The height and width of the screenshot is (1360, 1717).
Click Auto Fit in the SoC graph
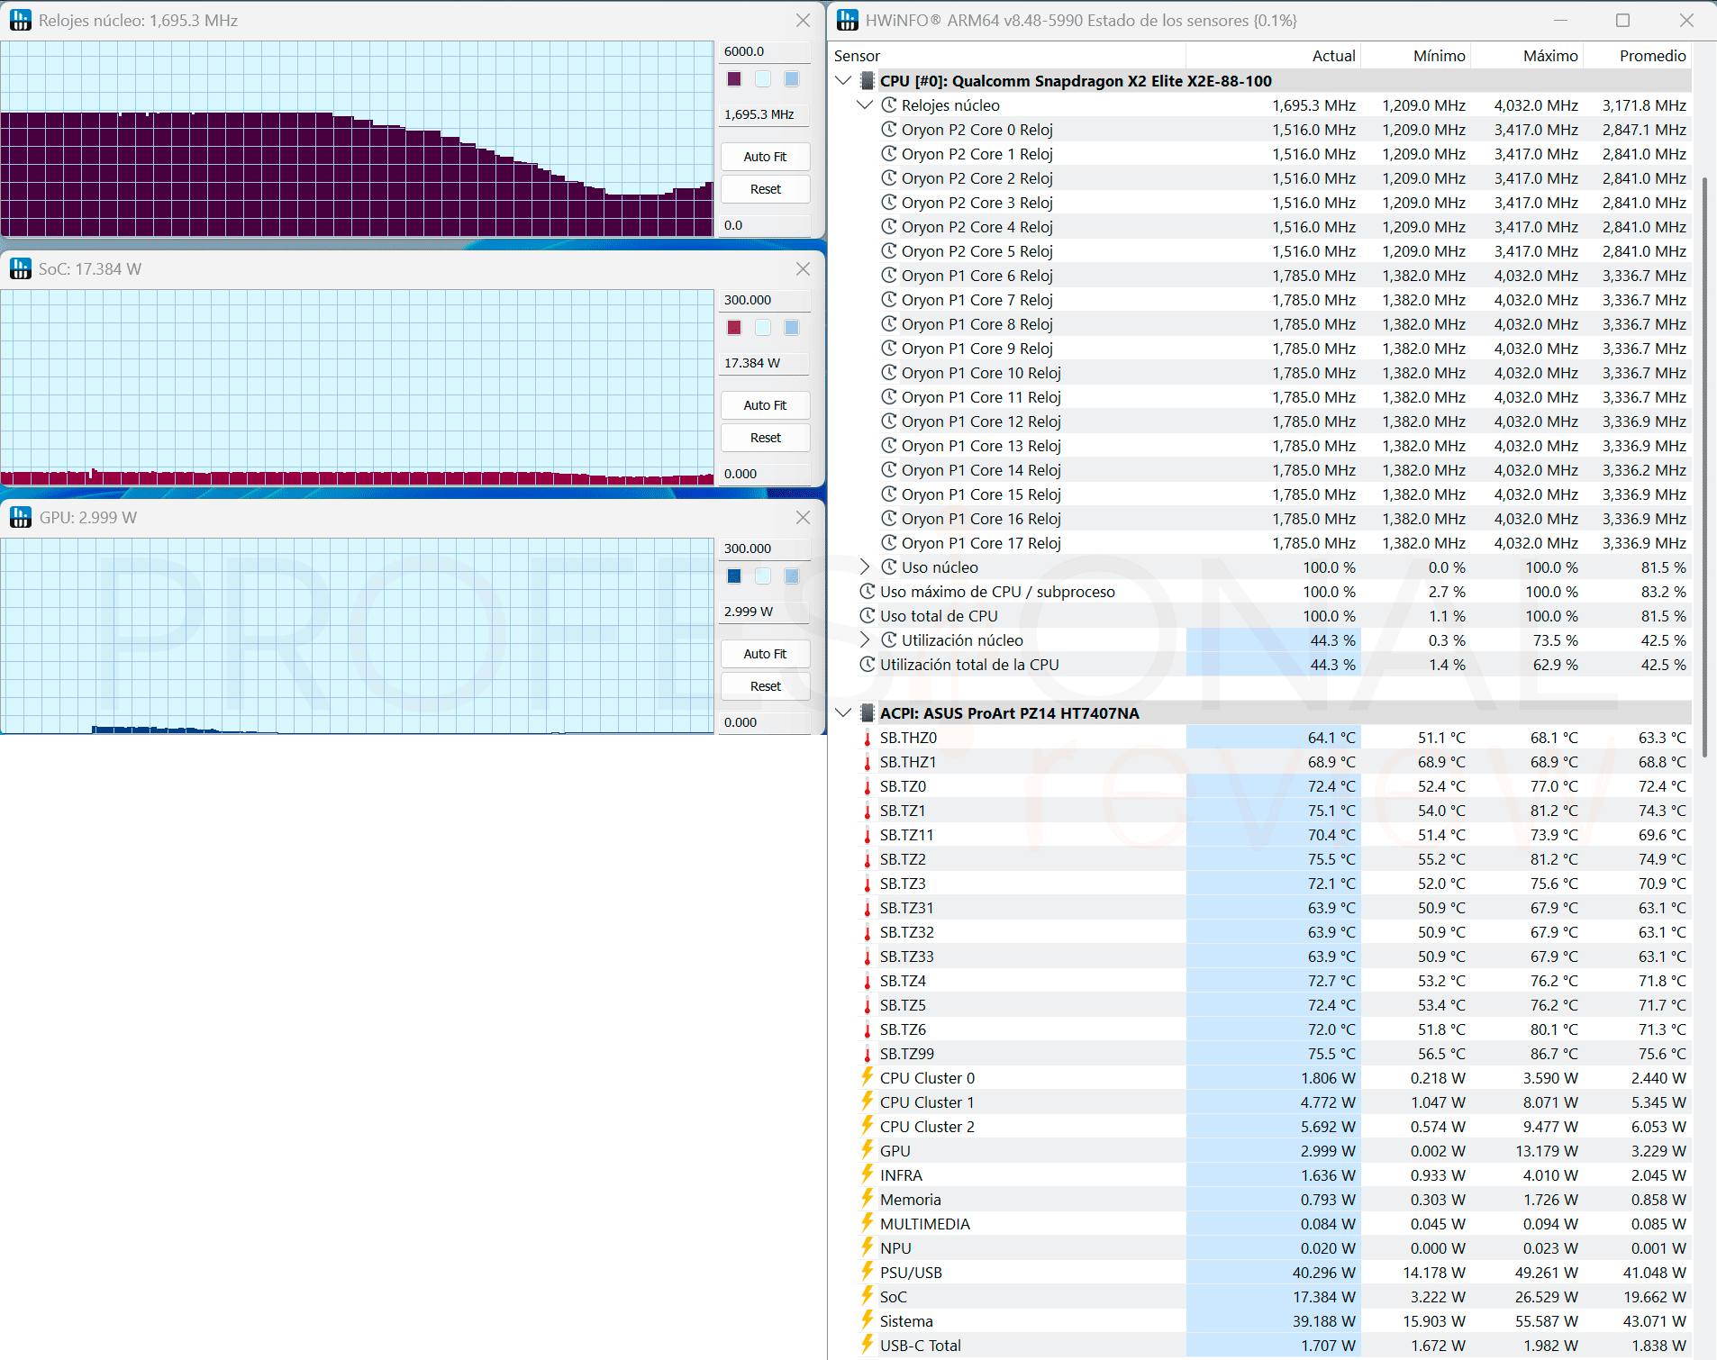765,405
